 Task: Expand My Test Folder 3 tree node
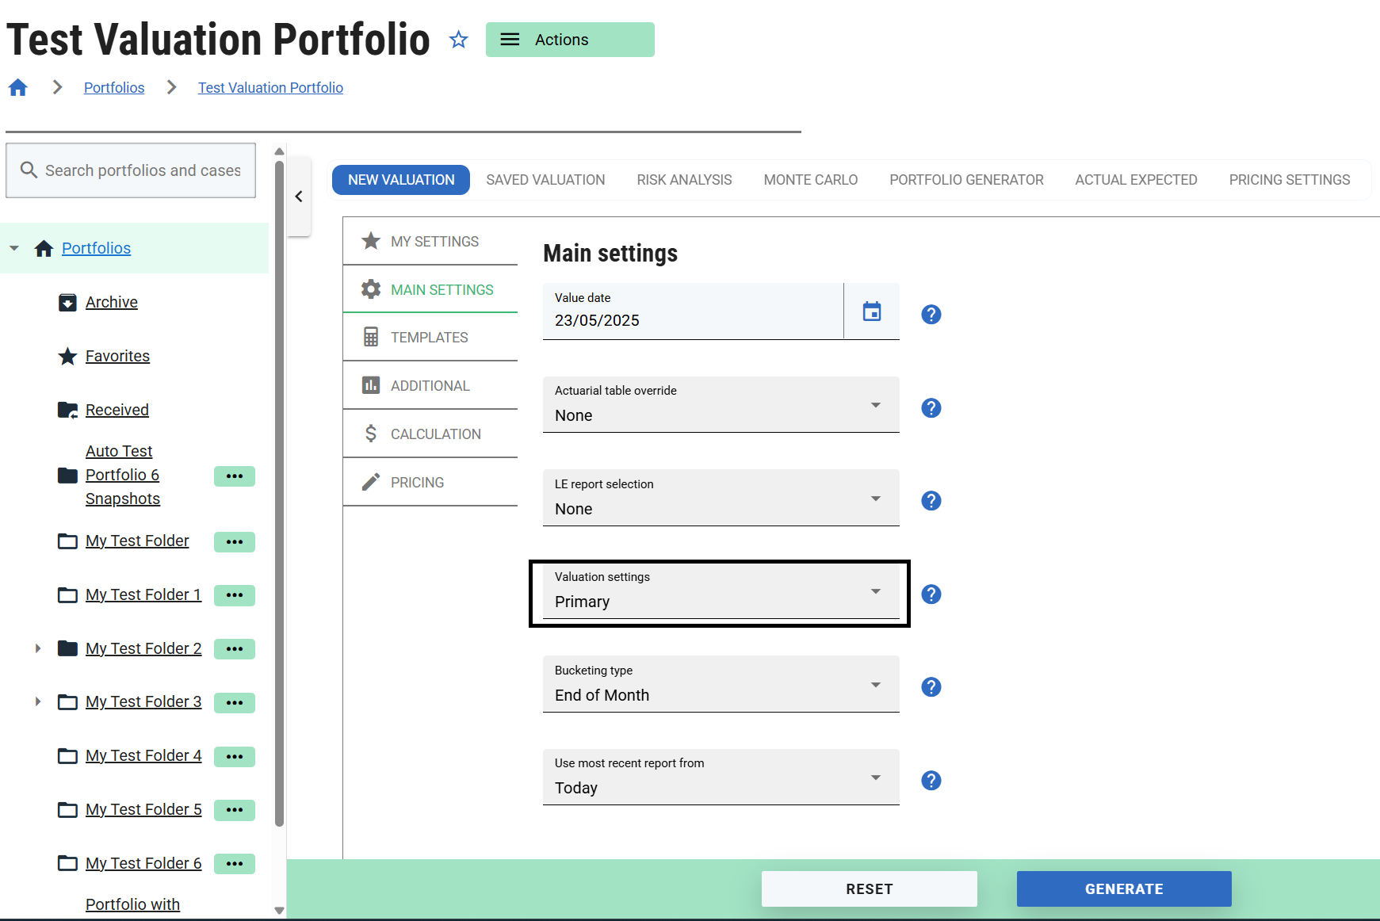pos(37,701)
